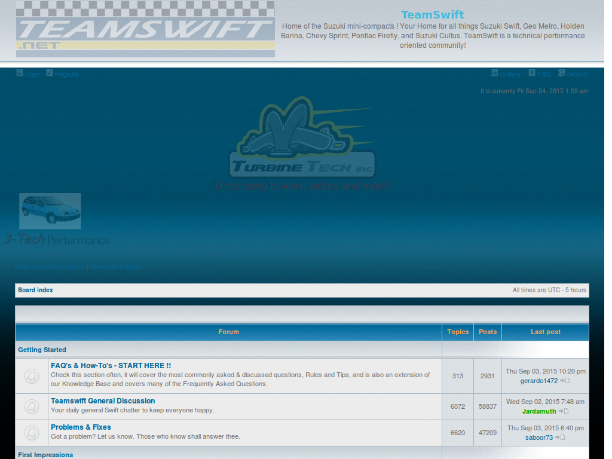Click the Forum column header

point(229,332)
